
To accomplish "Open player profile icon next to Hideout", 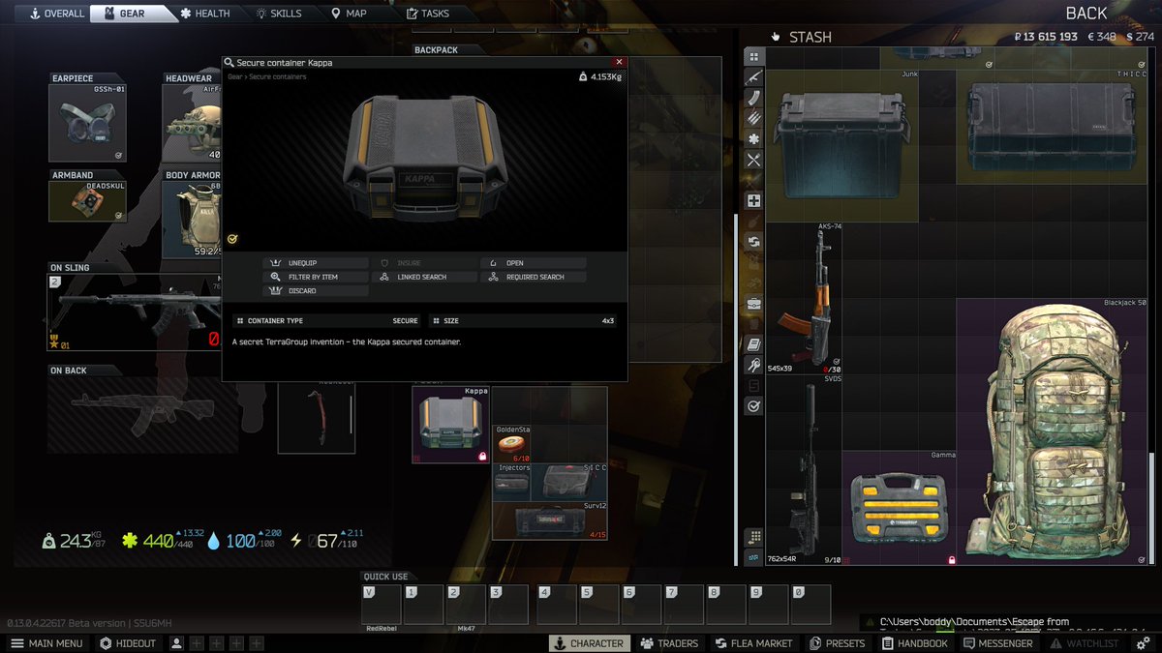I will pyautogui.click(x=176, y=643).
